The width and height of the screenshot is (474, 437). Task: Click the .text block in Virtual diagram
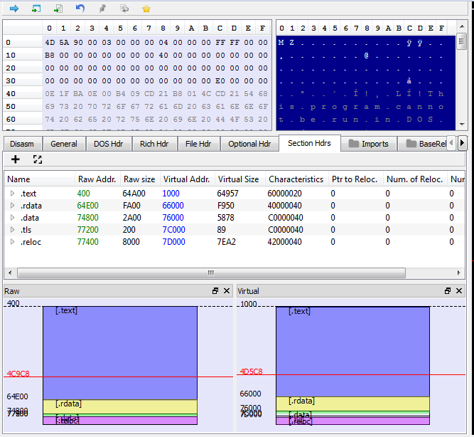coord(352,352)
